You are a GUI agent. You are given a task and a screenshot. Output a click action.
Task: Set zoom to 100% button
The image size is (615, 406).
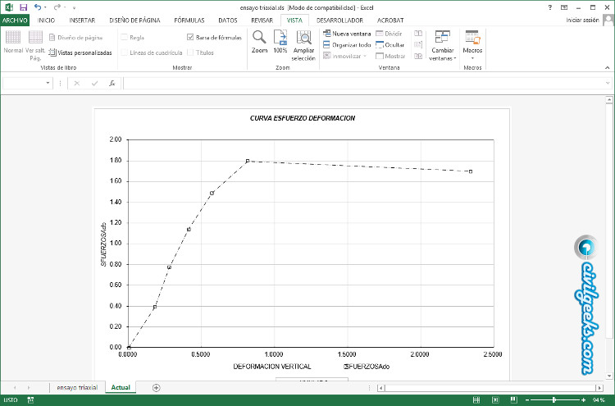(x=280, y=38)
